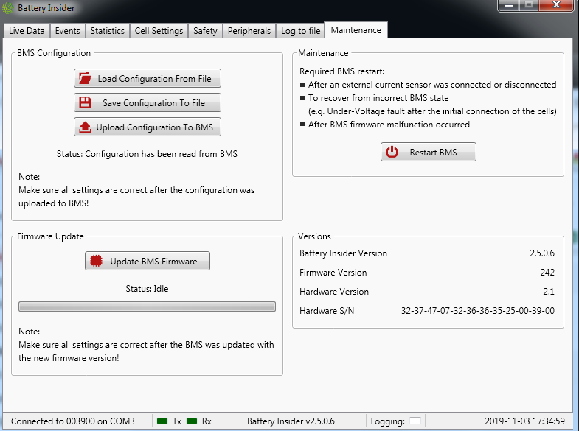579x431 pixels.
Task: Click the Battery Insider app icon in title bar
Action: pos(8,7)
